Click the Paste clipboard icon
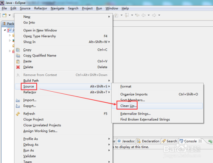Image resolution: width=213 pixels, height=163 pixels. pos(18,61)
